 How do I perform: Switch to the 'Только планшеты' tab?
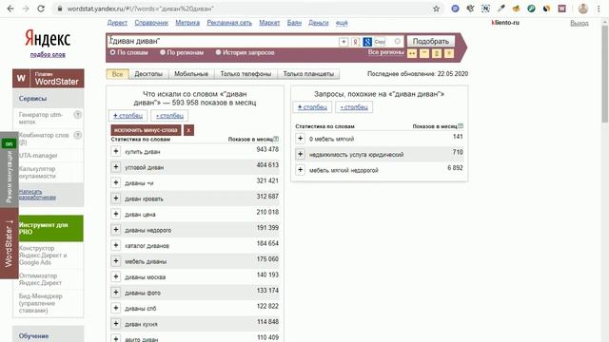pyautogui.click(x=308, y=74)
